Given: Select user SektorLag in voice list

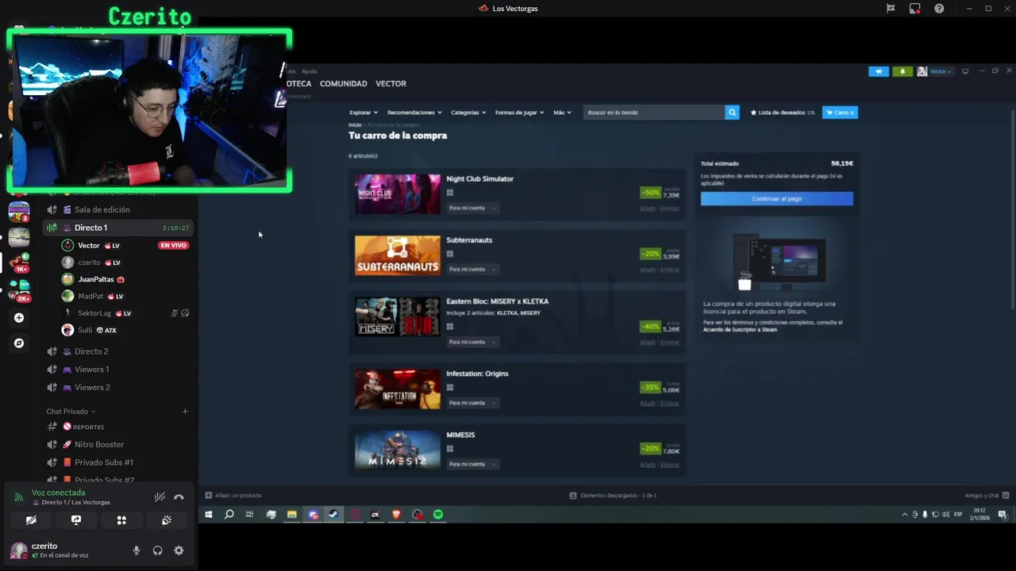Looking at the screenshot, I should coord(97,313).
